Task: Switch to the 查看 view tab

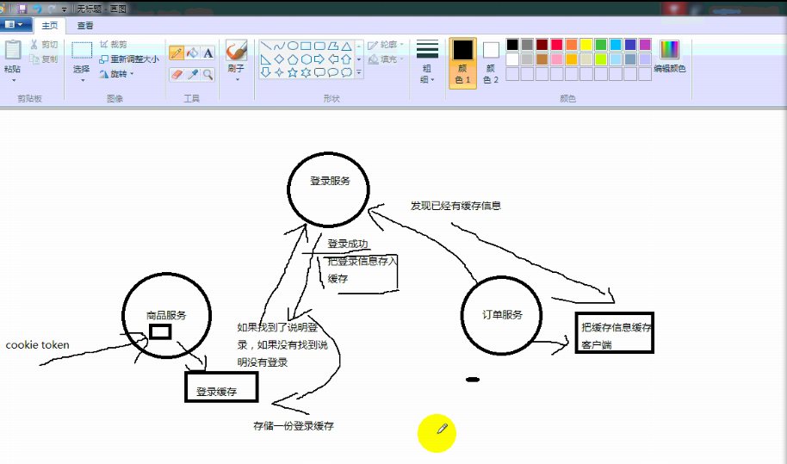Action: 85,26
